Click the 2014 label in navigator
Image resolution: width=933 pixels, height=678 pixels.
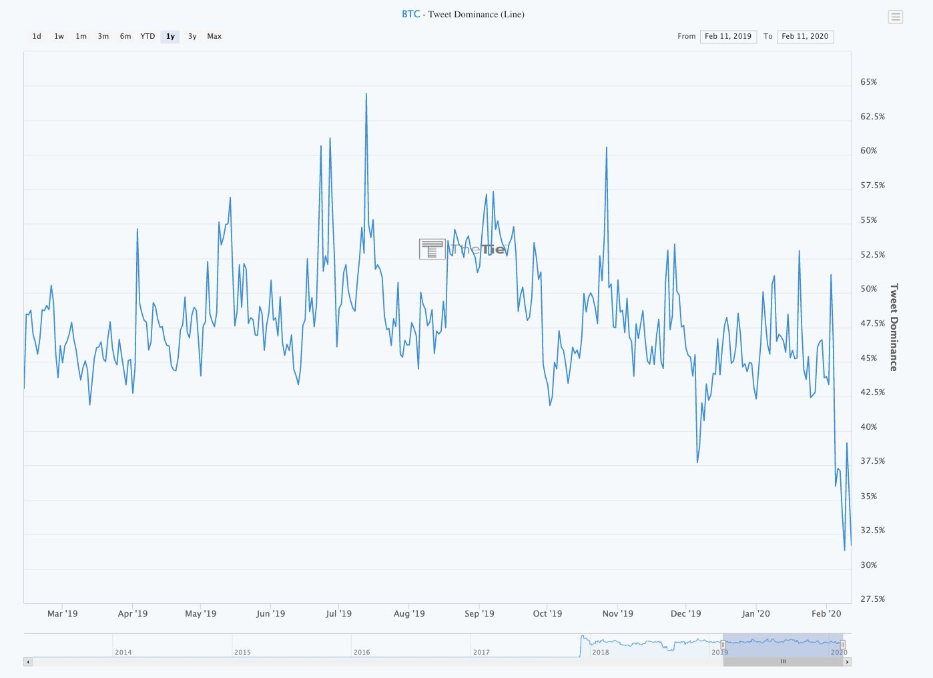[x=123, y=653]
